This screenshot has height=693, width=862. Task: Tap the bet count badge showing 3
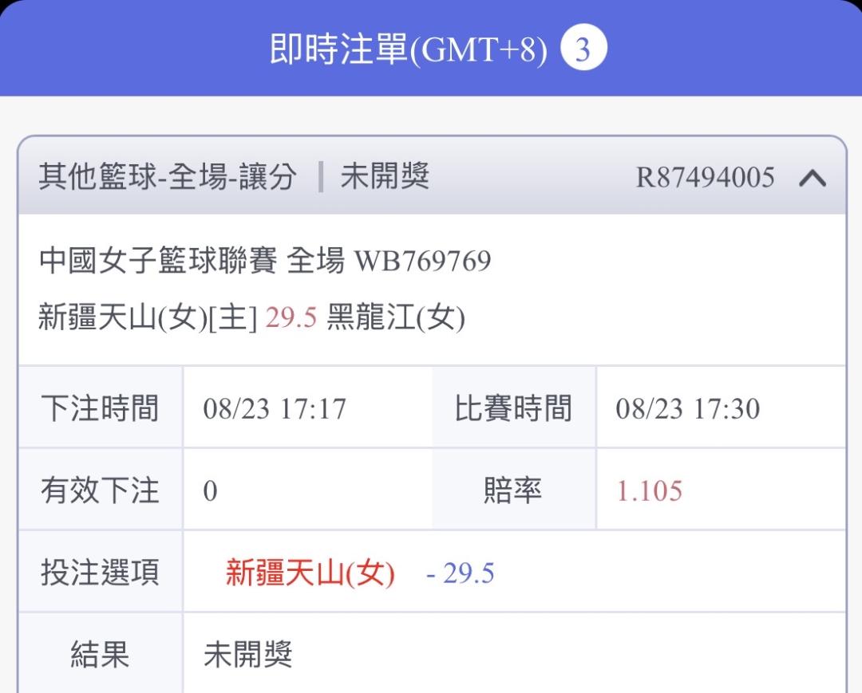583,49
